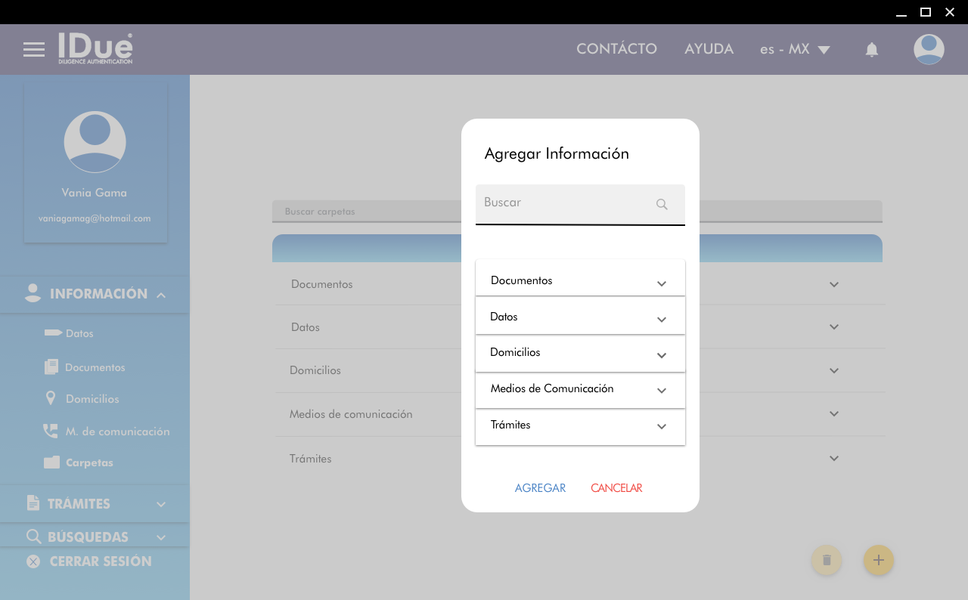Click the CANCELAR button
968x600 pixels.
616,488
